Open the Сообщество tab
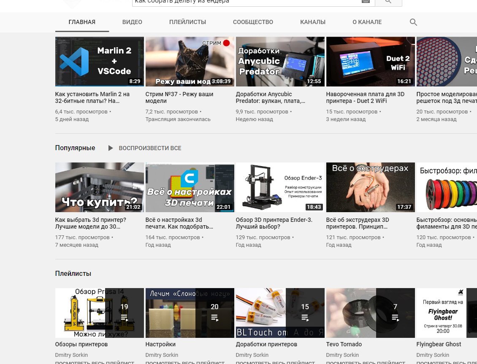 (x=253, y=22)
